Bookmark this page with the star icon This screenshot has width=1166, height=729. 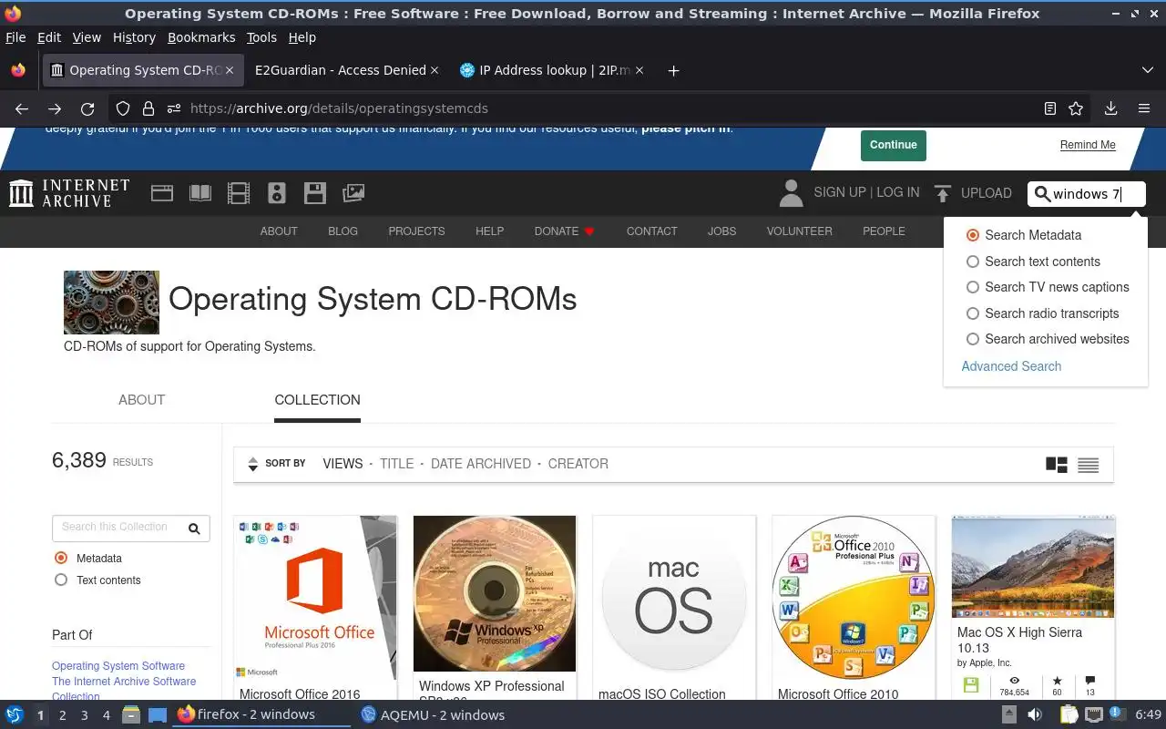(x=1076, y=108)
